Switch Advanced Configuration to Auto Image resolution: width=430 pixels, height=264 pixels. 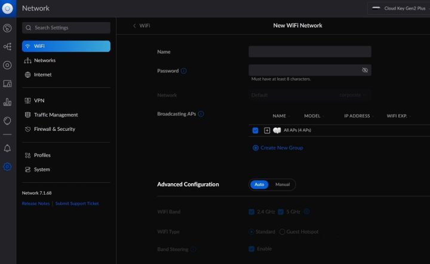click(259, 185)
